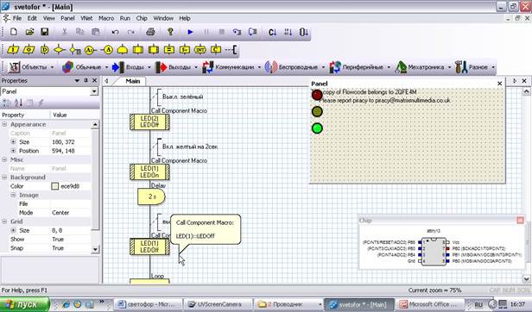Image resolution: width=532 pixels, height=312 pixels.
Task: Run the simulation with the blue play button
Action: [190, 32]
